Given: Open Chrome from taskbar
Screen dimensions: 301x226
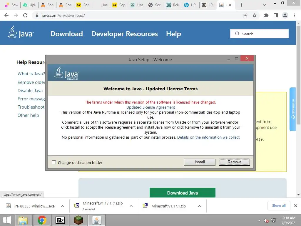Looking at the screenshot, I should click(42, 220).
